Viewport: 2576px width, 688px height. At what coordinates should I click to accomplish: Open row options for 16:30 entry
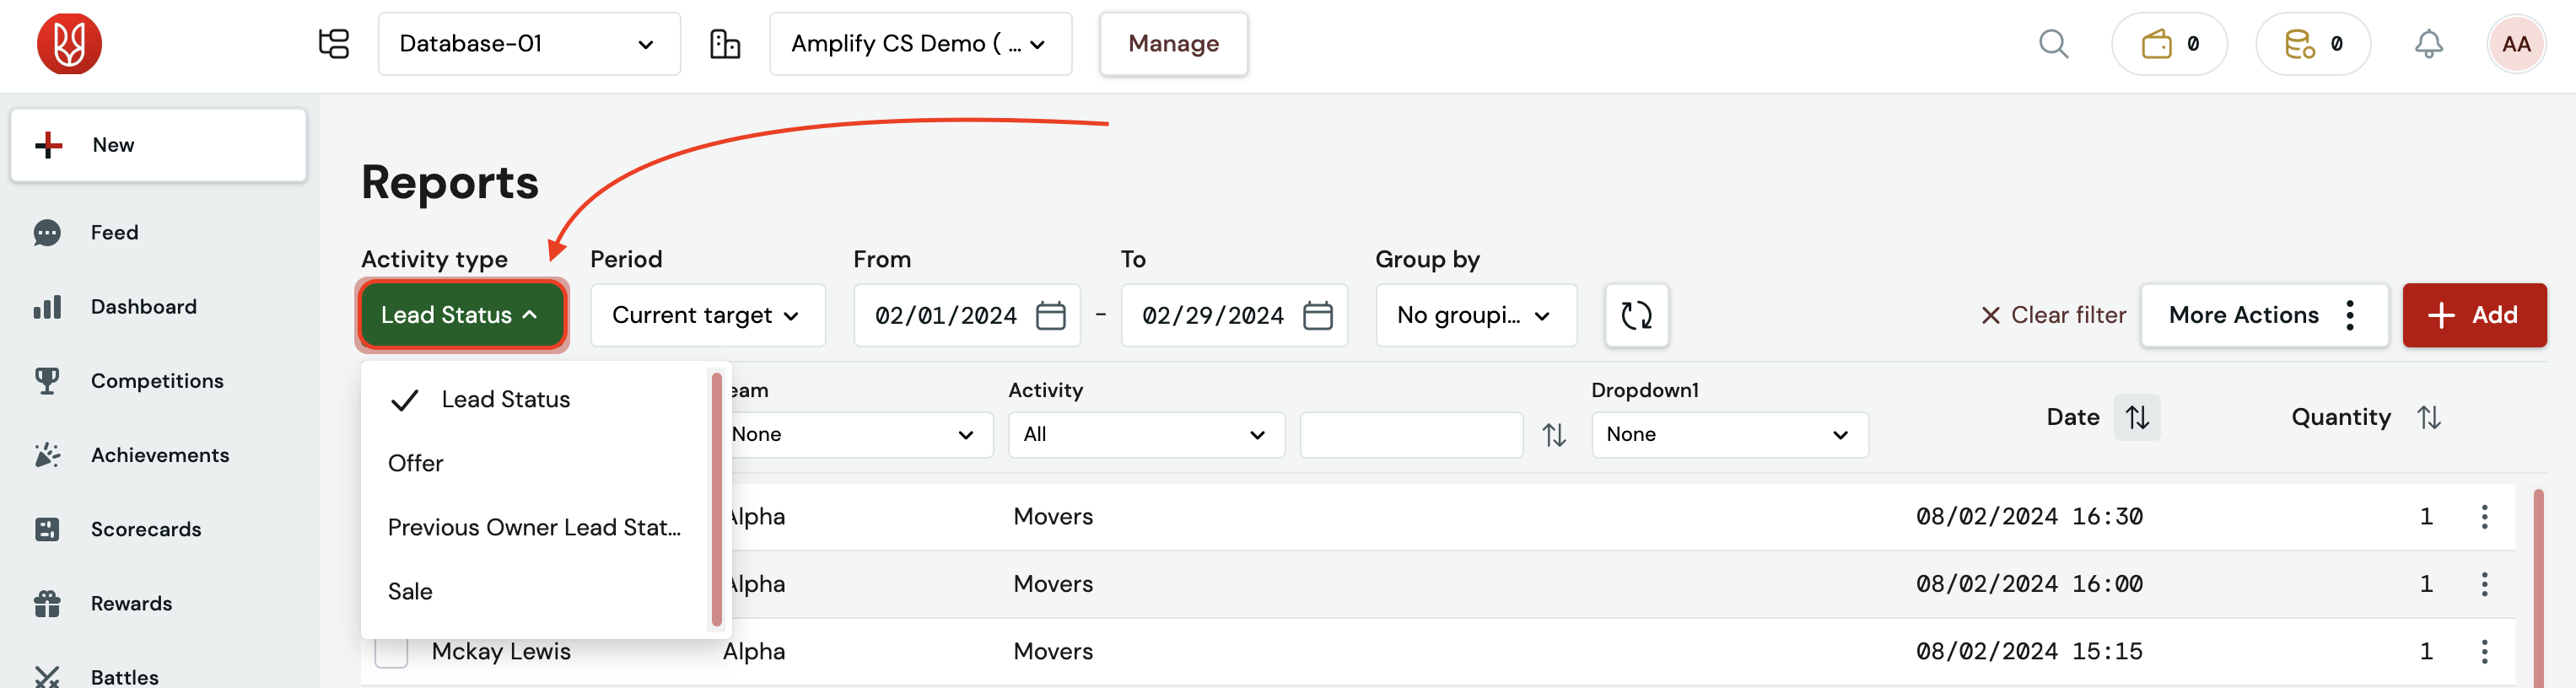click(2484, 517)
